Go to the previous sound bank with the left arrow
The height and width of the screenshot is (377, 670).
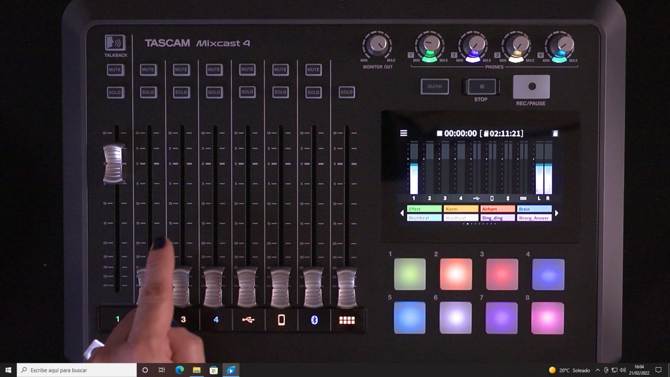402,214
